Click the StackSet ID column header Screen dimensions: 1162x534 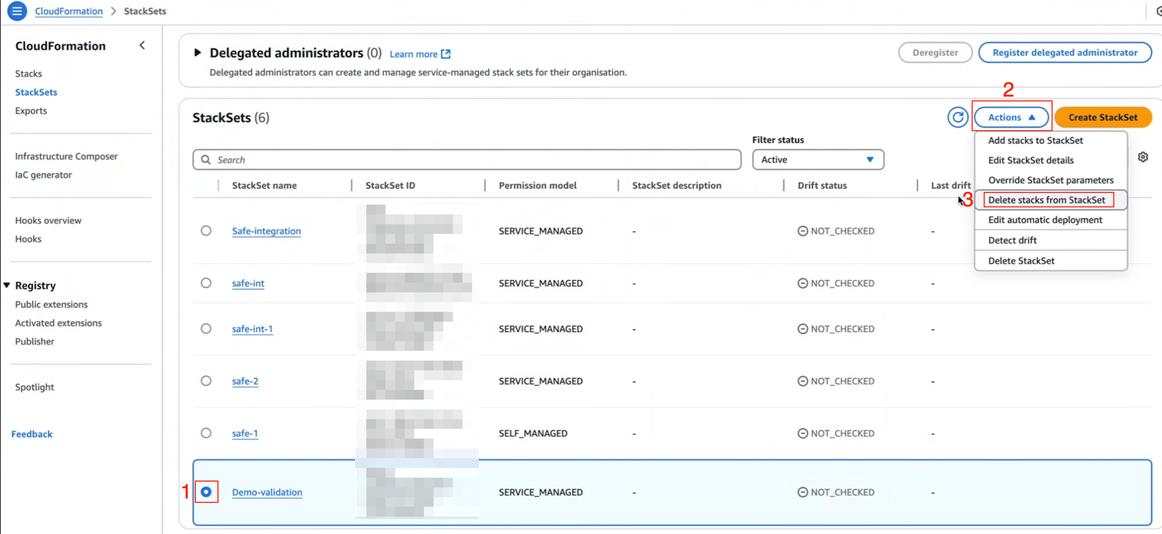click(390, 186)
